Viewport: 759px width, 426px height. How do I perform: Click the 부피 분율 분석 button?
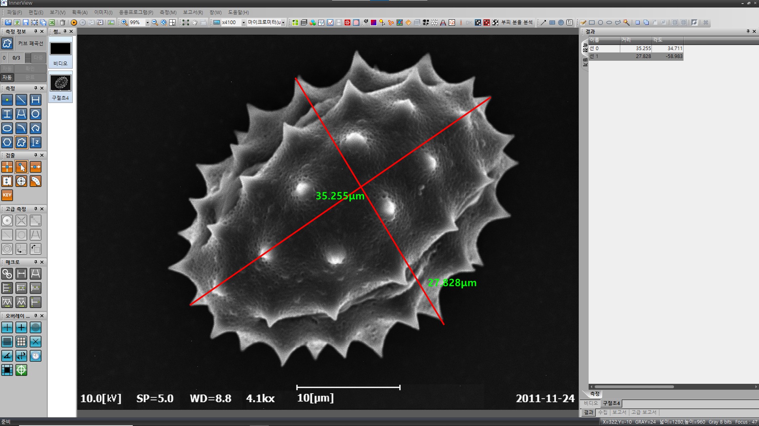tap(517, 22)
